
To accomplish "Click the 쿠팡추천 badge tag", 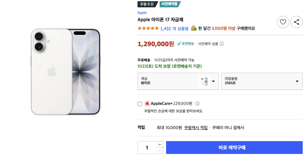I will coord(147,4).
